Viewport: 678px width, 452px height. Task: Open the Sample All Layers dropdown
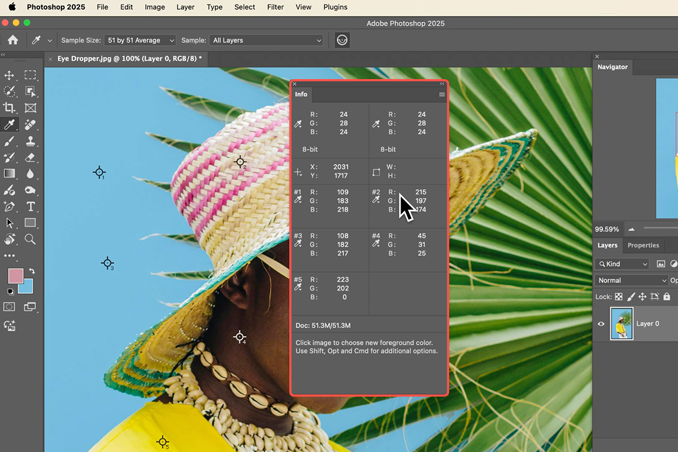266,40
